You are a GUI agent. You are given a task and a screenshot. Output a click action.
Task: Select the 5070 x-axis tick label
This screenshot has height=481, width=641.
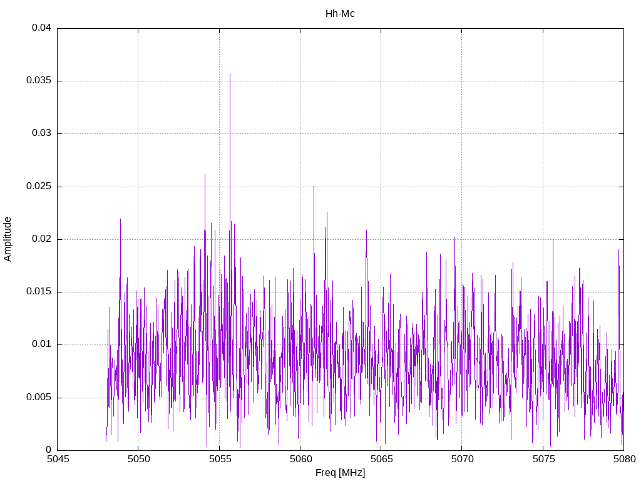462,459
